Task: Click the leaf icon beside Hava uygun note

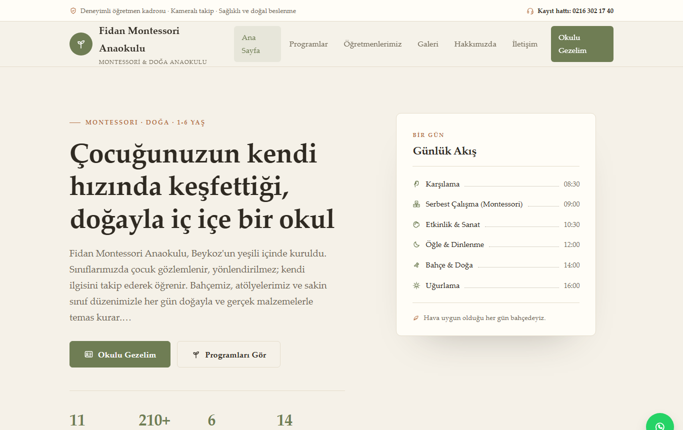Action: coord(416,318)
